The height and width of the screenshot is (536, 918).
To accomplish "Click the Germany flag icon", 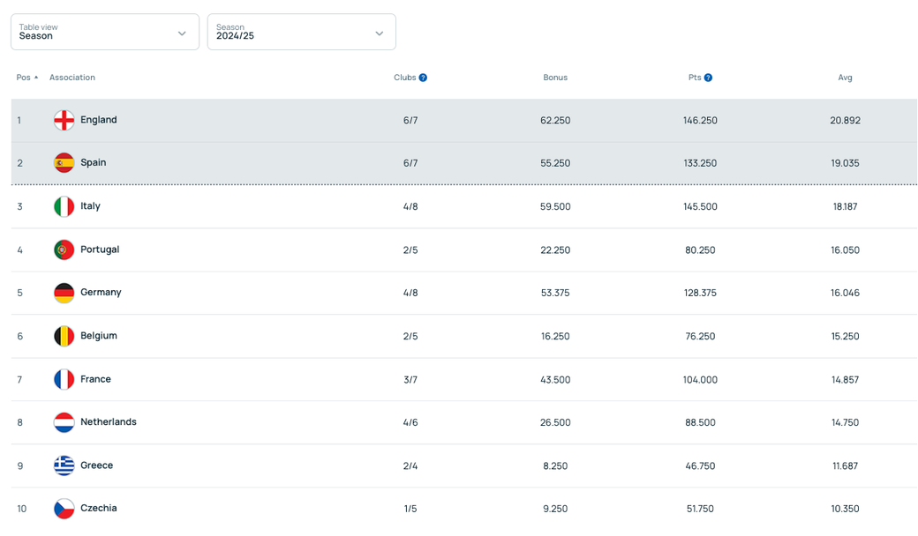I will pyautogui.click(x=64, y=293).
